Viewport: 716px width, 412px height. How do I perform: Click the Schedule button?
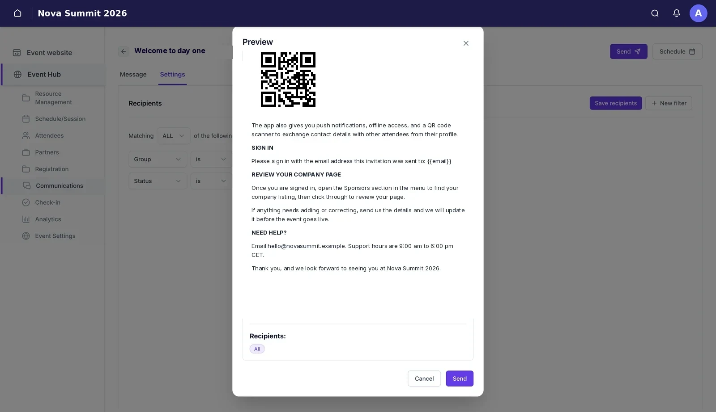677,51
